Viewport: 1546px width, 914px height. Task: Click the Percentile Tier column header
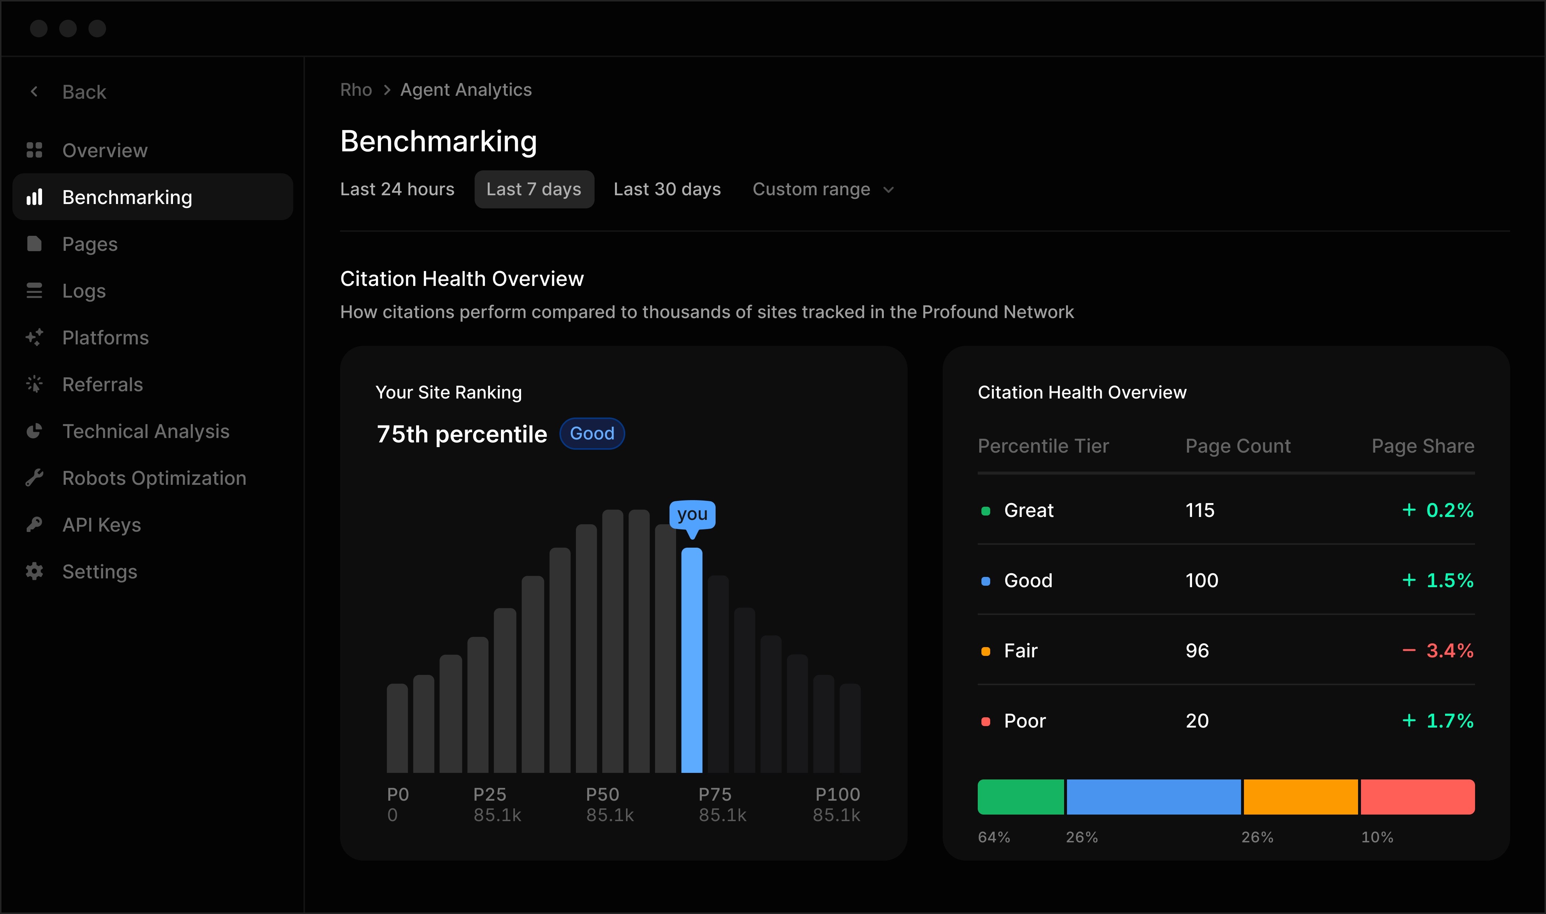tap(1043, 446)
